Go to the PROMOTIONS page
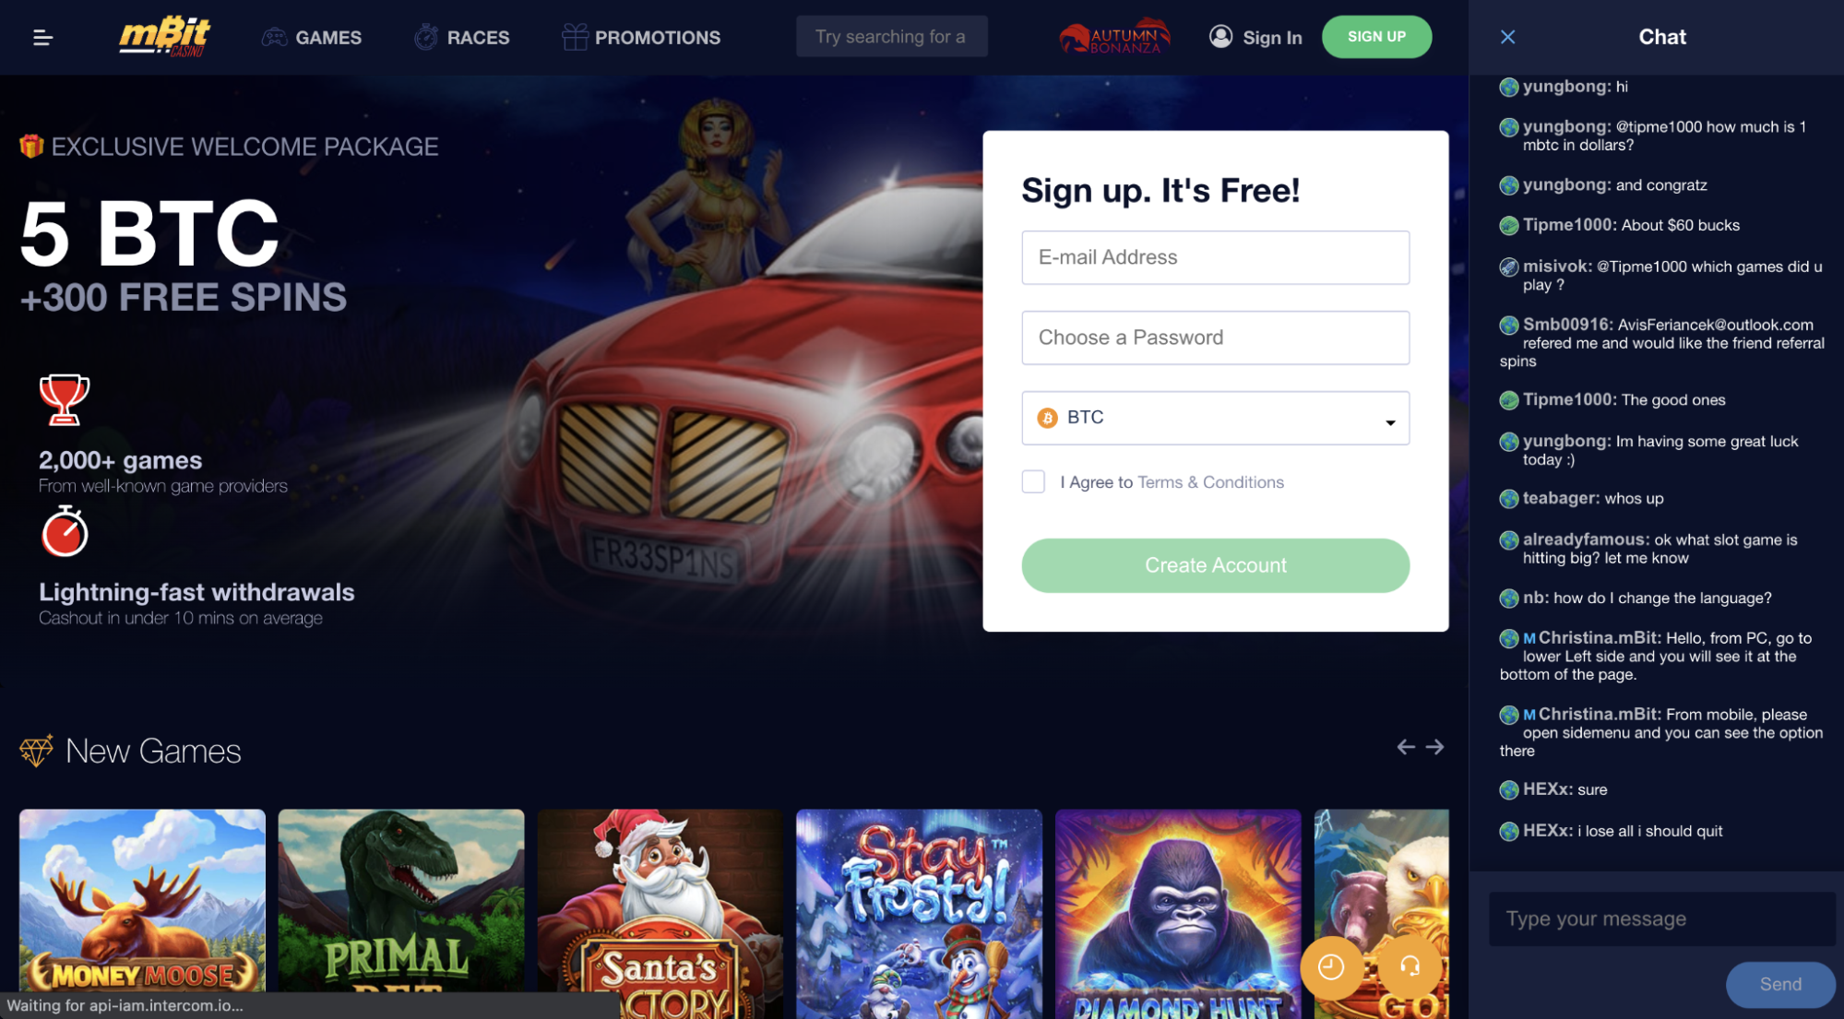Screen dimensions: 1844x1019 point(641,37)
